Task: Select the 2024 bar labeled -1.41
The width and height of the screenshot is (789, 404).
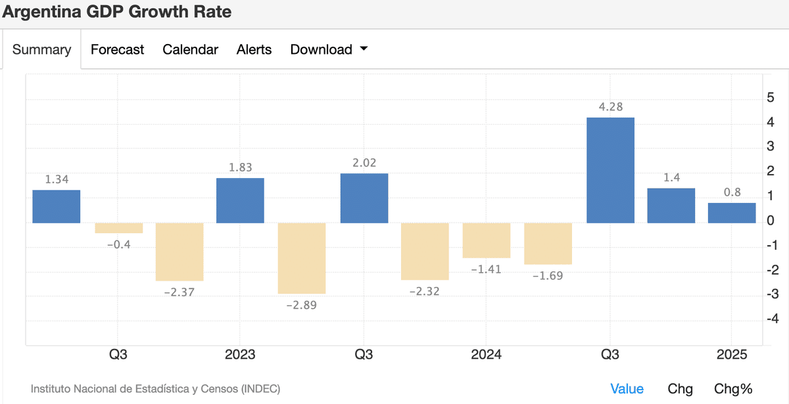Action: 487,240
